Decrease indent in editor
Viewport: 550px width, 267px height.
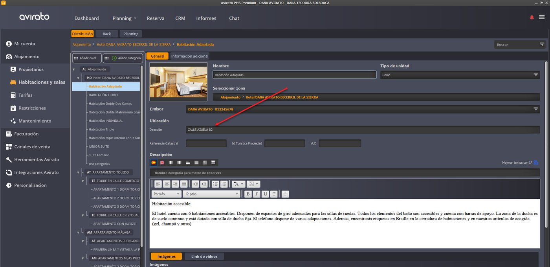pyautogui.click(x=195, y=184)
